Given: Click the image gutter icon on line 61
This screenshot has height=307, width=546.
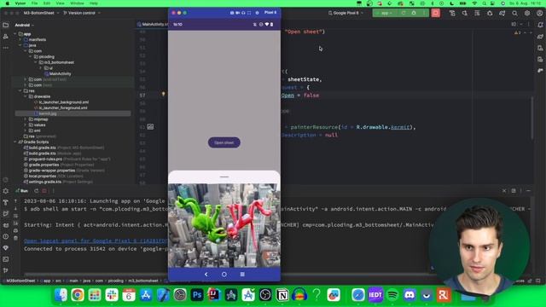Looking at the screenshot, I should [x=150, y=127].
